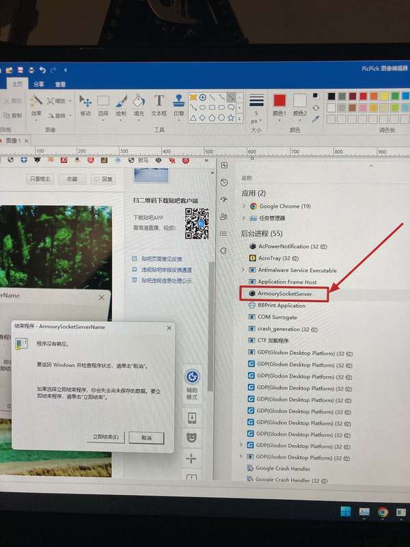Image resolution: width=410 pixels, height=547 pixels.
Task: Open the px size dropdown
Action: [256, 121]
